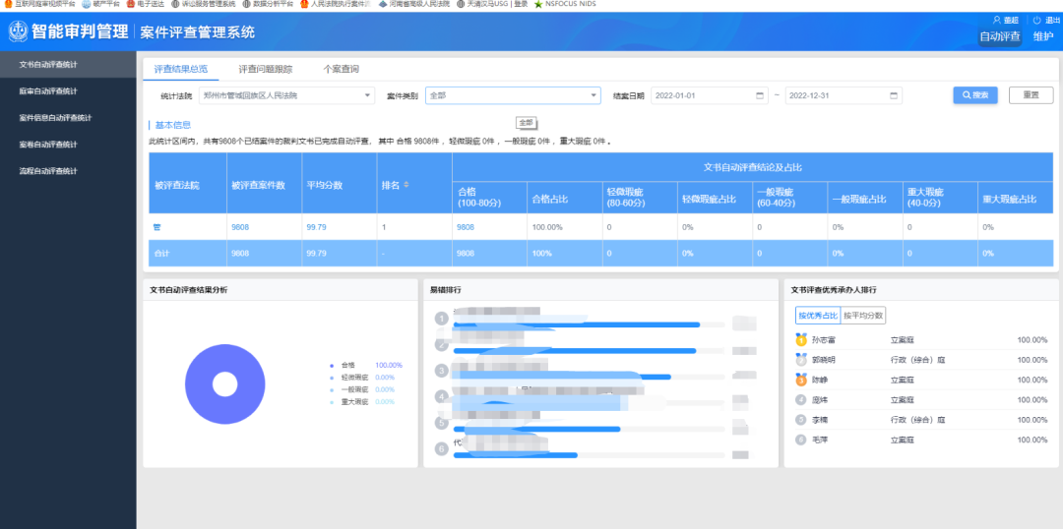1063x529 pixels.
Task: Open 自动评查 top navigation item
Action: (x=1000, y=36)
